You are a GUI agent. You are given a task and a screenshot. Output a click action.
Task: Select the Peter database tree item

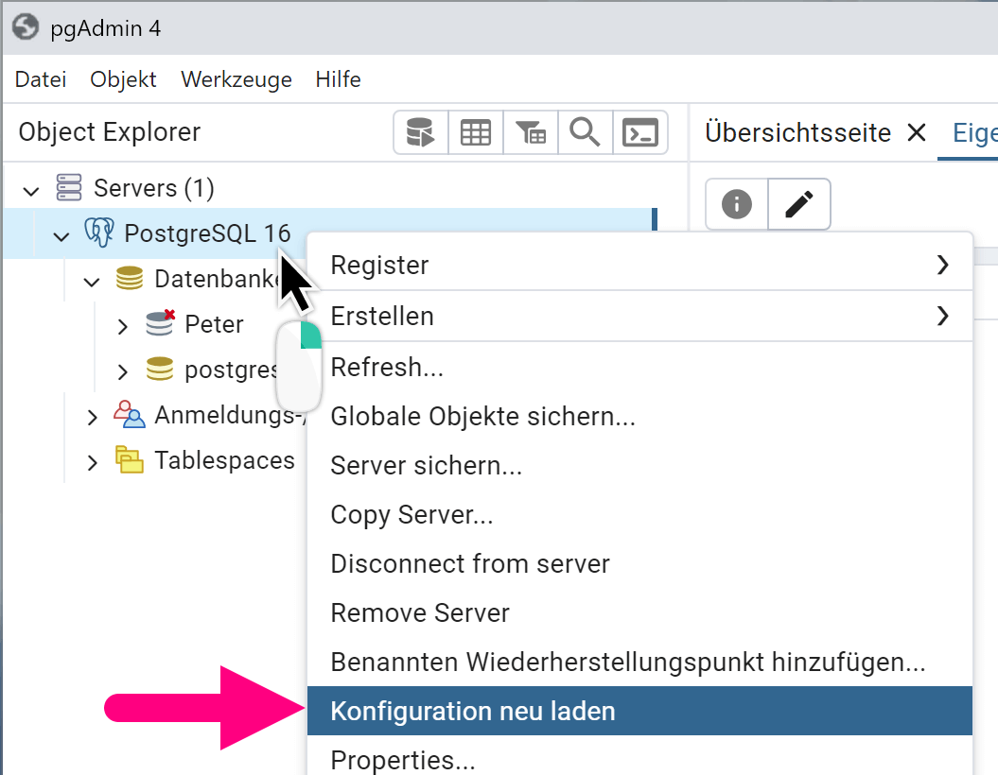(214, 324)
